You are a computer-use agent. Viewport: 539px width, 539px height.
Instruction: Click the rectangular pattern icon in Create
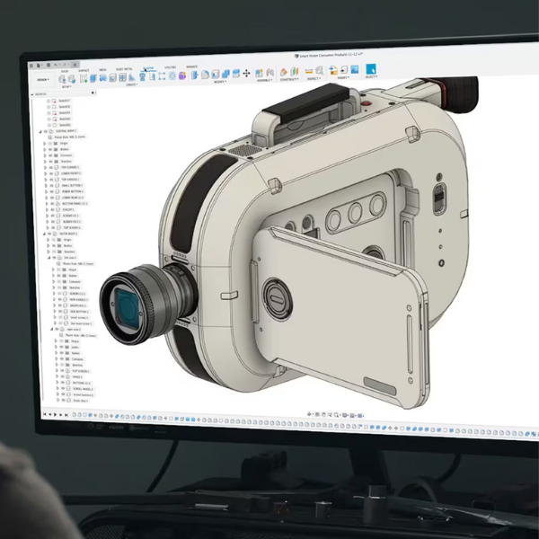[162, 76]
